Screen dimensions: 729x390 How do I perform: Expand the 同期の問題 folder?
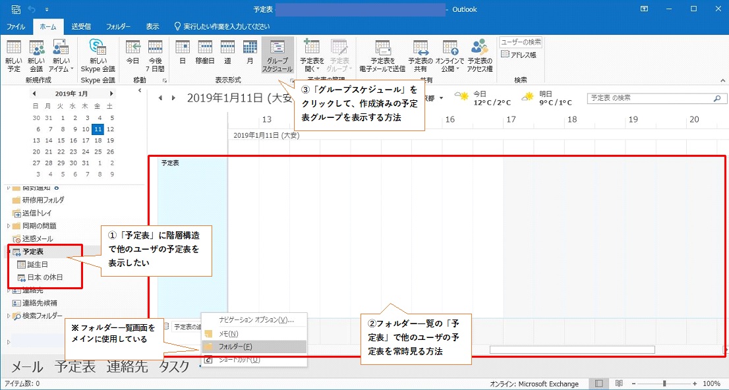[9, 226]
